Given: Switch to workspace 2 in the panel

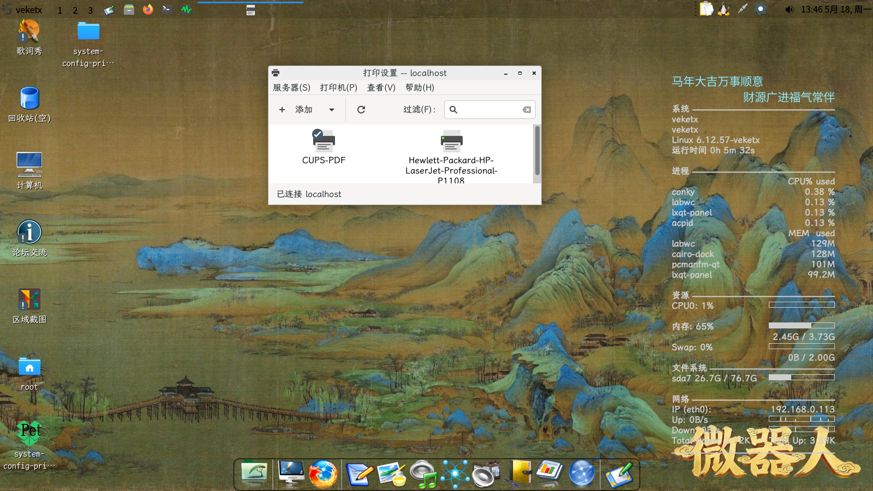Looking at the screenshot, I should click(75, 10).
